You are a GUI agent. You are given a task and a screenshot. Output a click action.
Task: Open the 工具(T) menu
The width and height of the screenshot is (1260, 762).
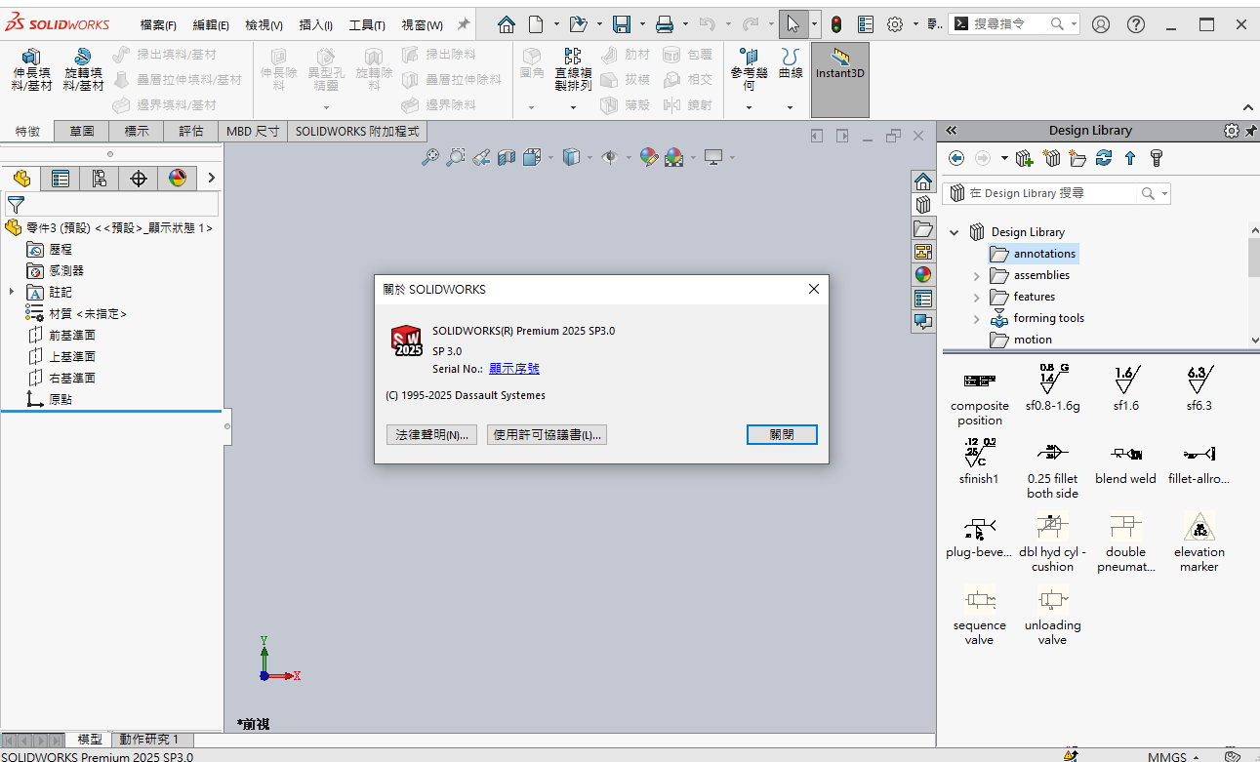[x=367, y=25]
